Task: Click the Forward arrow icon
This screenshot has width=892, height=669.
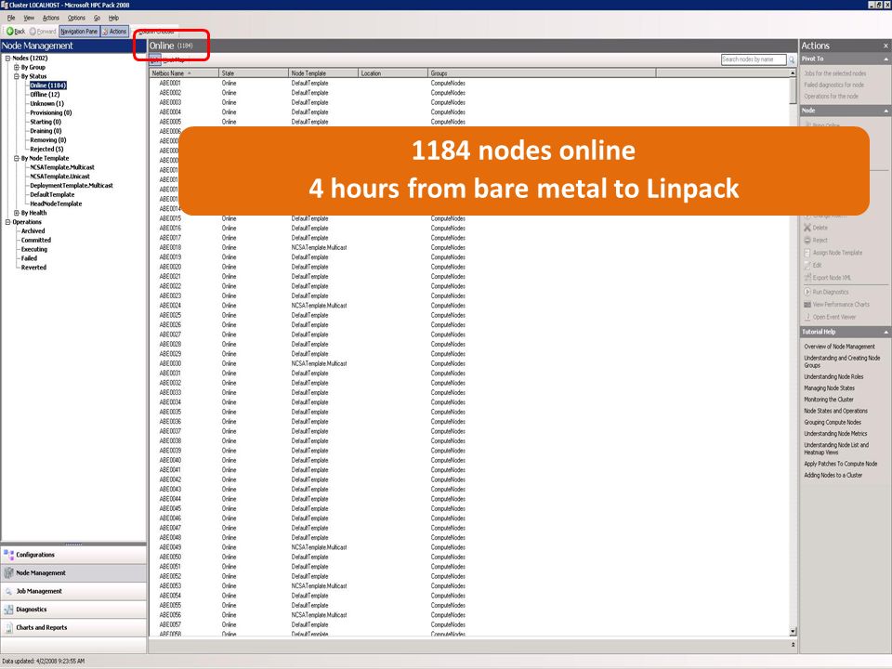Action: (x=33, y=32)
